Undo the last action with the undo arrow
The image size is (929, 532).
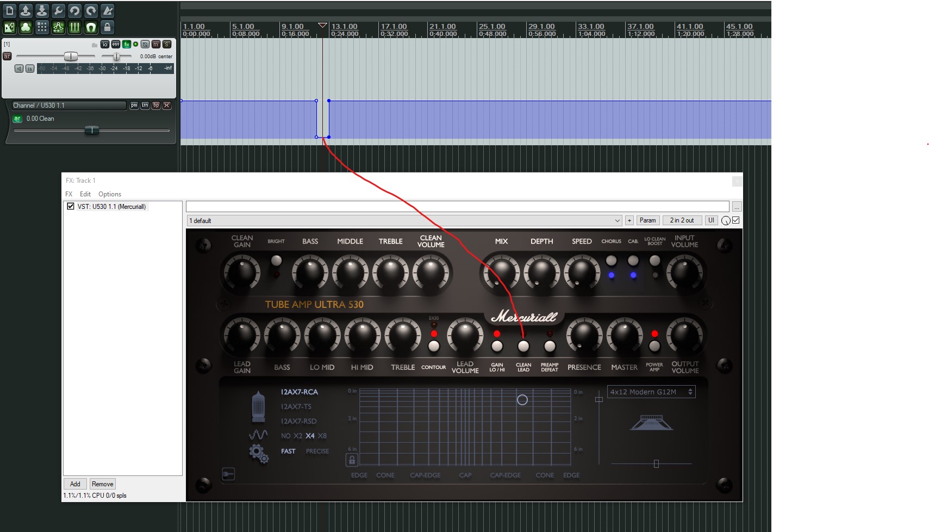(74, 10)
